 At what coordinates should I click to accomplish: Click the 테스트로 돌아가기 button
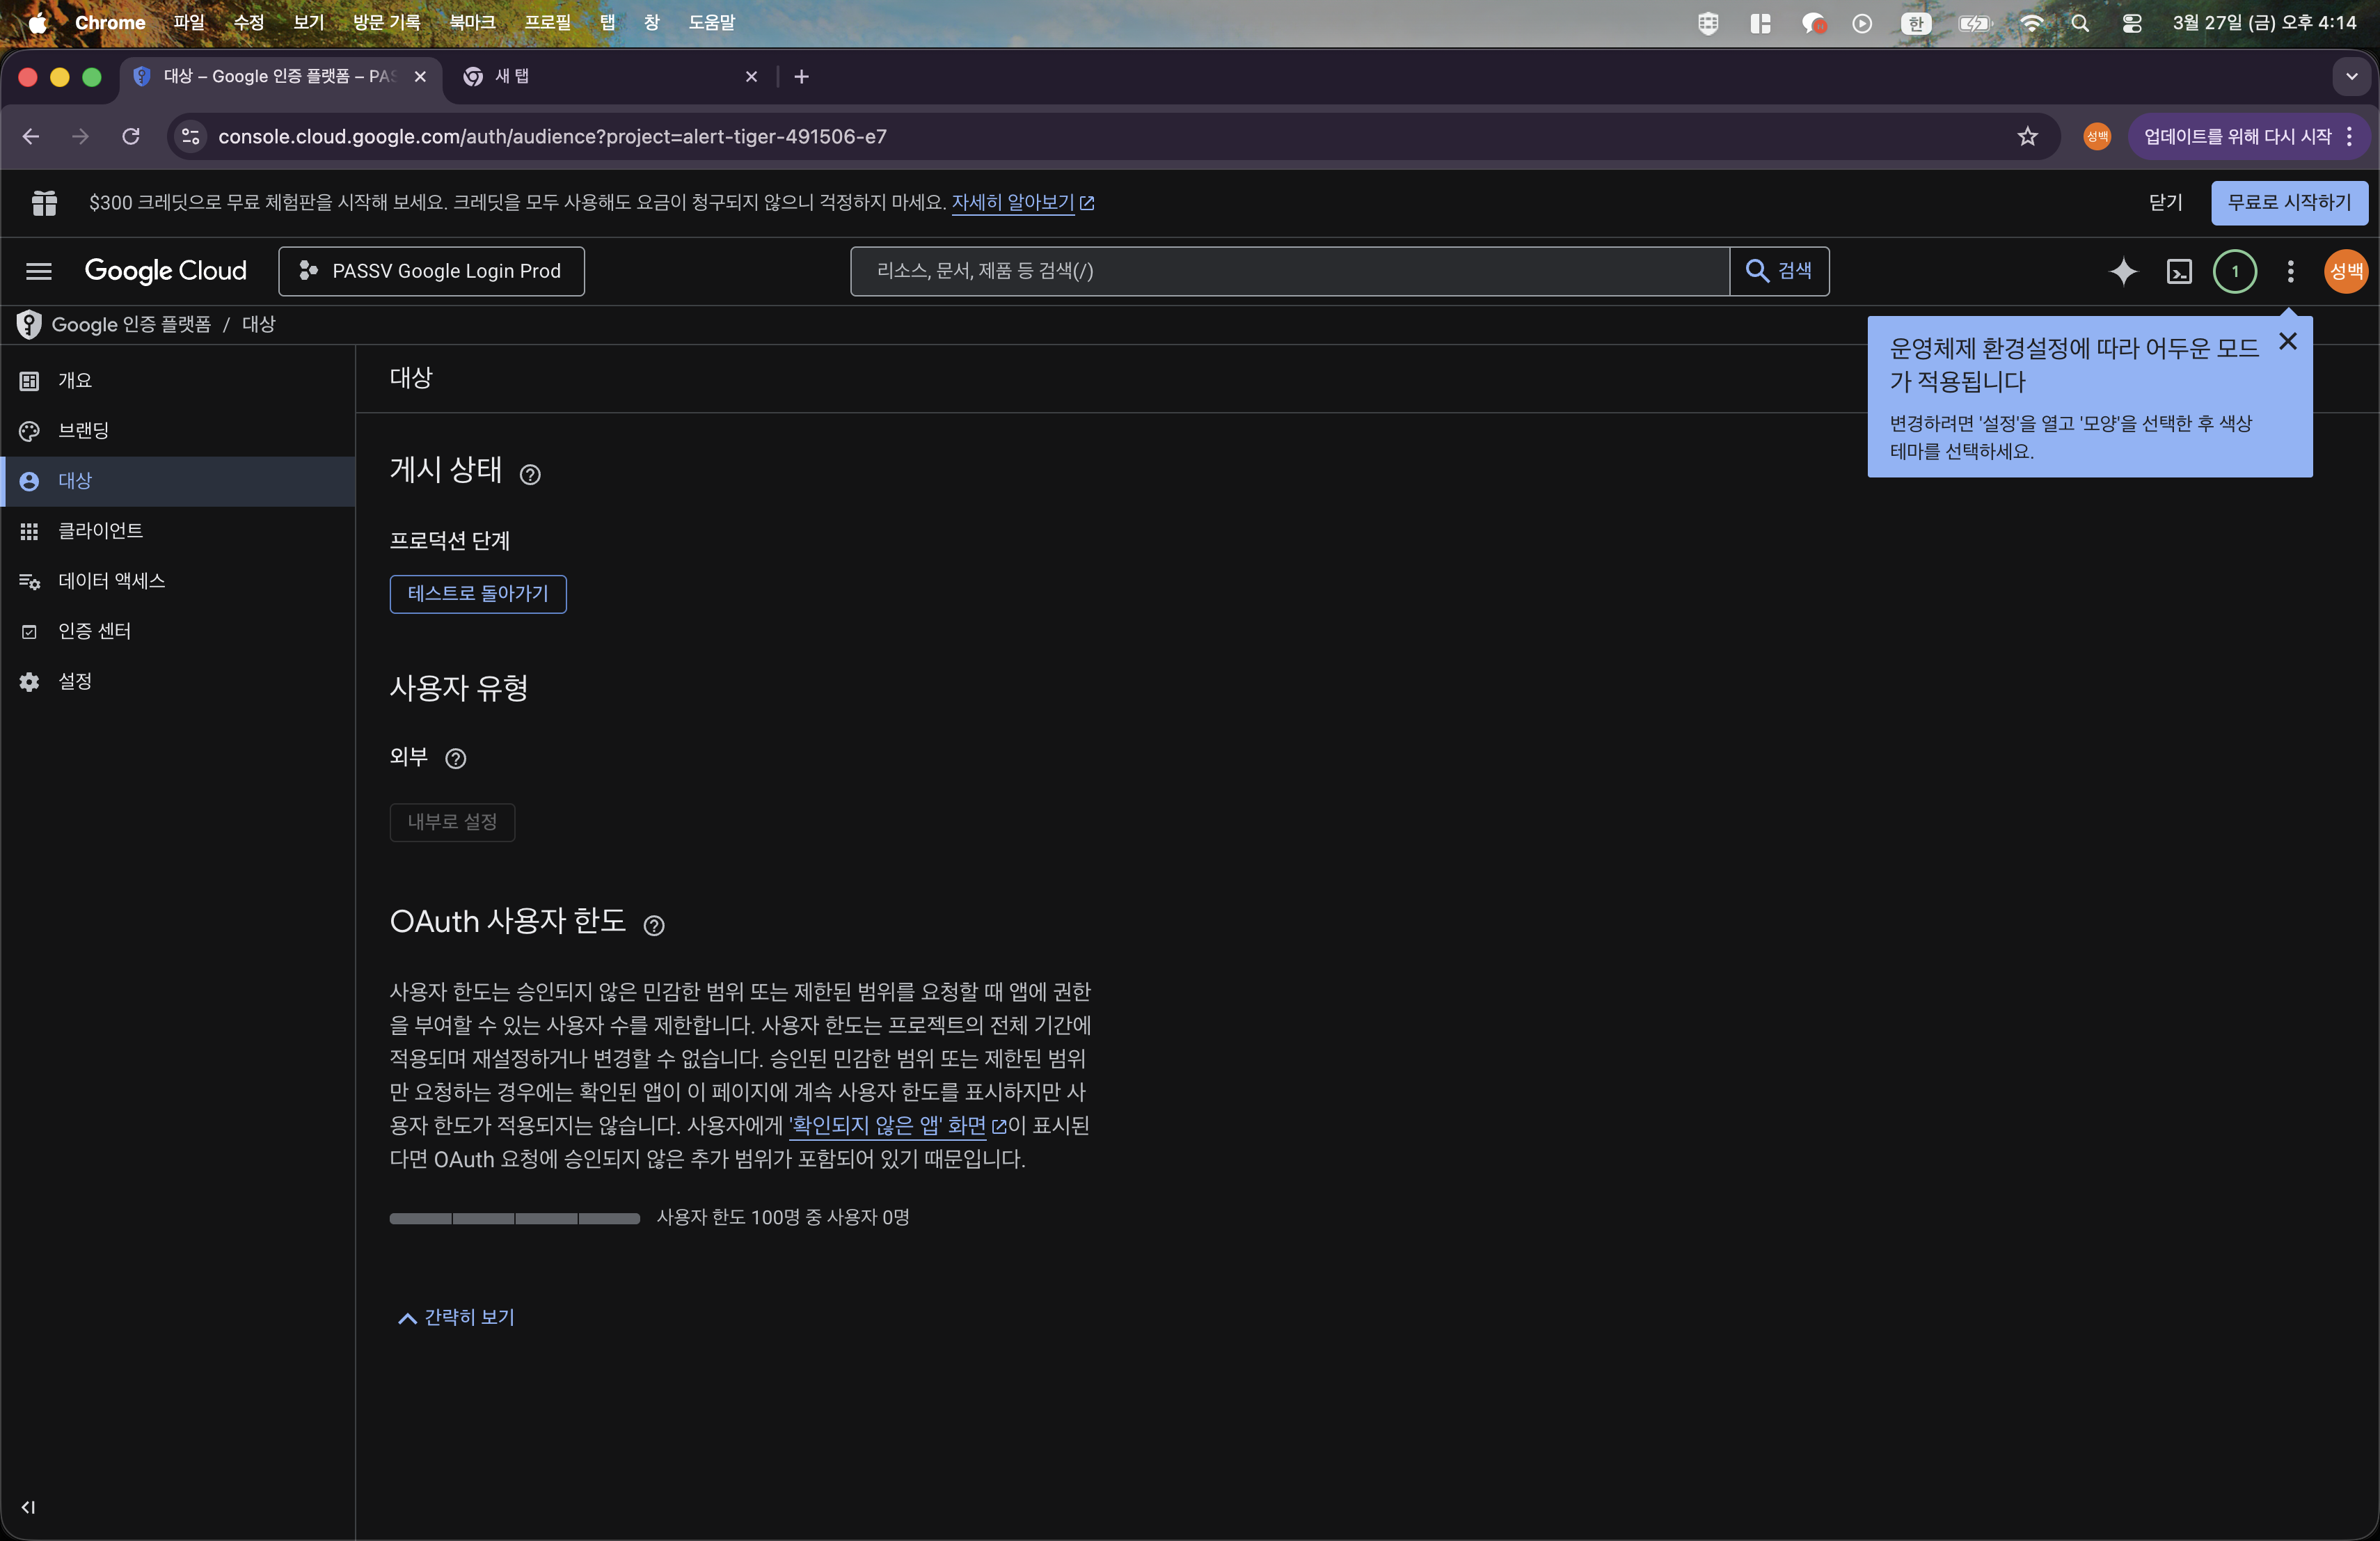point(478,594)
